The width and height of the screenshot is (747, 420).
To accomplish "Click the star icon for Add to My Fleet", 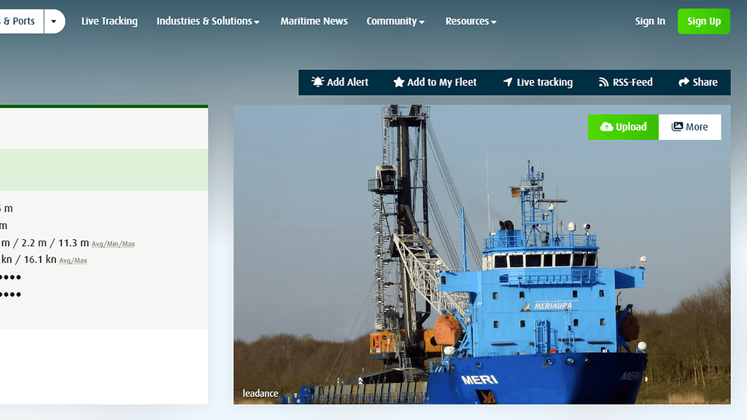I will pyautogui.click(x=399, y=82).
